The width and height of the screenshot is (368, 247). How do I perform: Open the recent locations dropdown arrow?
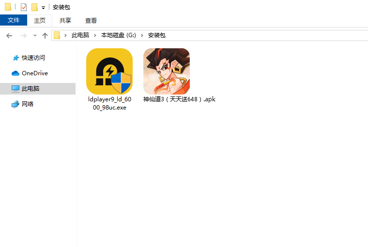(35, 36)
